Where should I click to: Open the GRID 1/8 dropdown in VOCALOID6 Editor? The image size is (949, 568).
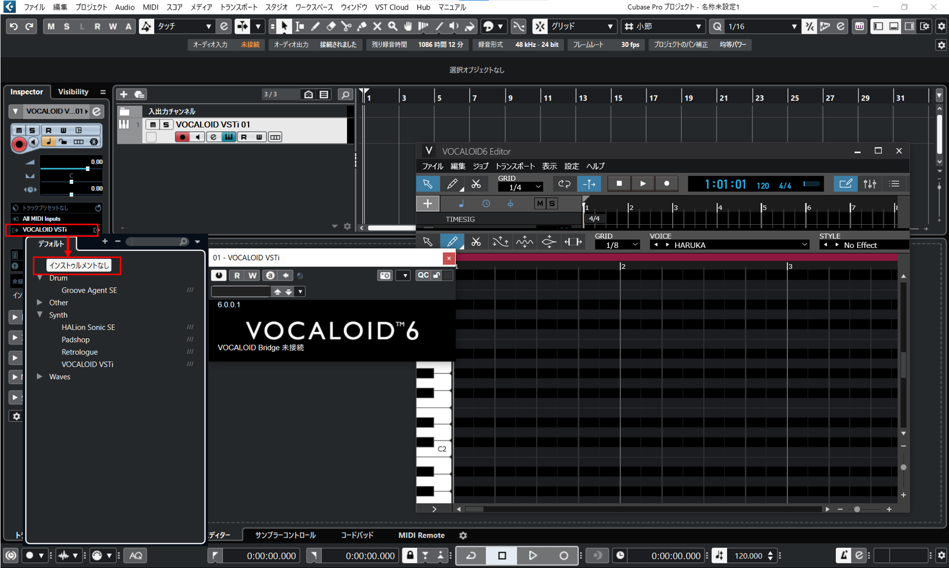pyautogui.click(x=618, y=244)
